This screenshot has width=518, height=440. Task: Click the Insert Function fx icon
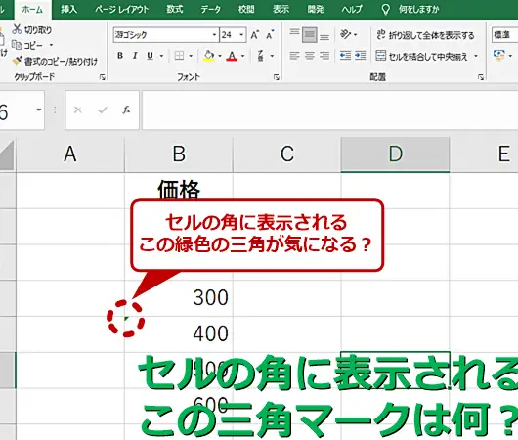(x=126, y=110)
